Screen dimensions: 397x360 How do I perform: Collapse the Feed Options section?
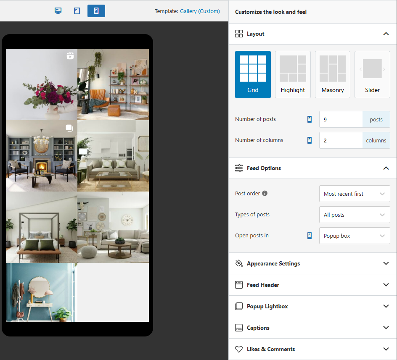click(x=386, y=168)
